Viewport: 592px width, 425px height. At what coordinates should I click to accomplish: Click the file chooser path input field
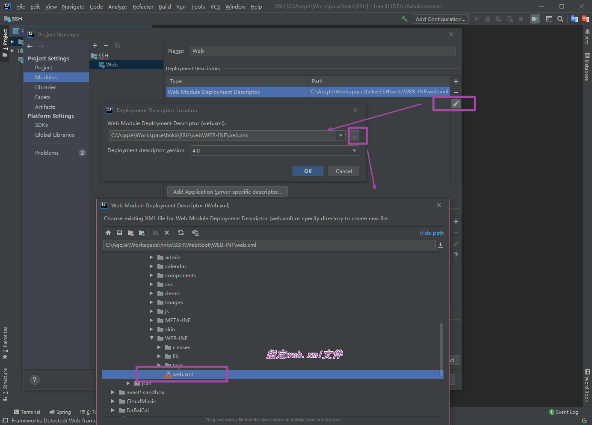coord(269,245)
